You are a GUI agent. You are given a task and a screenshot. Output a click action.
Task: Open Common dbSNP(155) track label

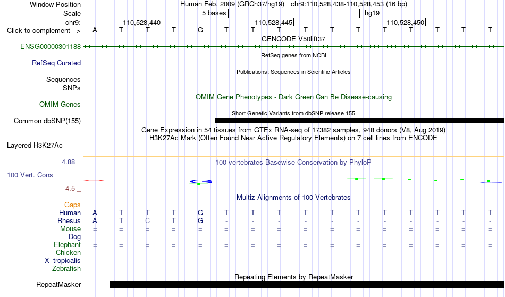tap(47, 121)
